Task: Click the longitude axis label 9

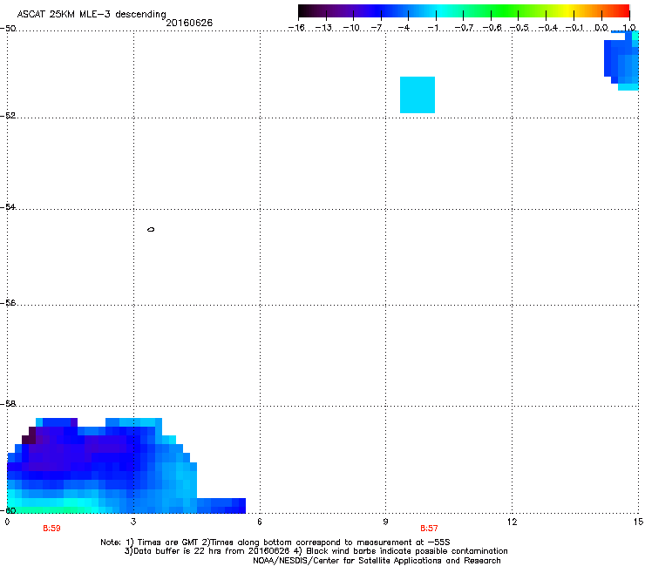Action: pos(385,522)
